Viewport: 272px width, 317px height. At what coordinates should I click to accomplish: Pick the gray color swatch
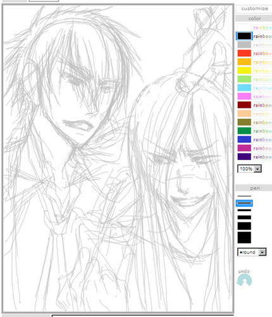coord(244,44)
